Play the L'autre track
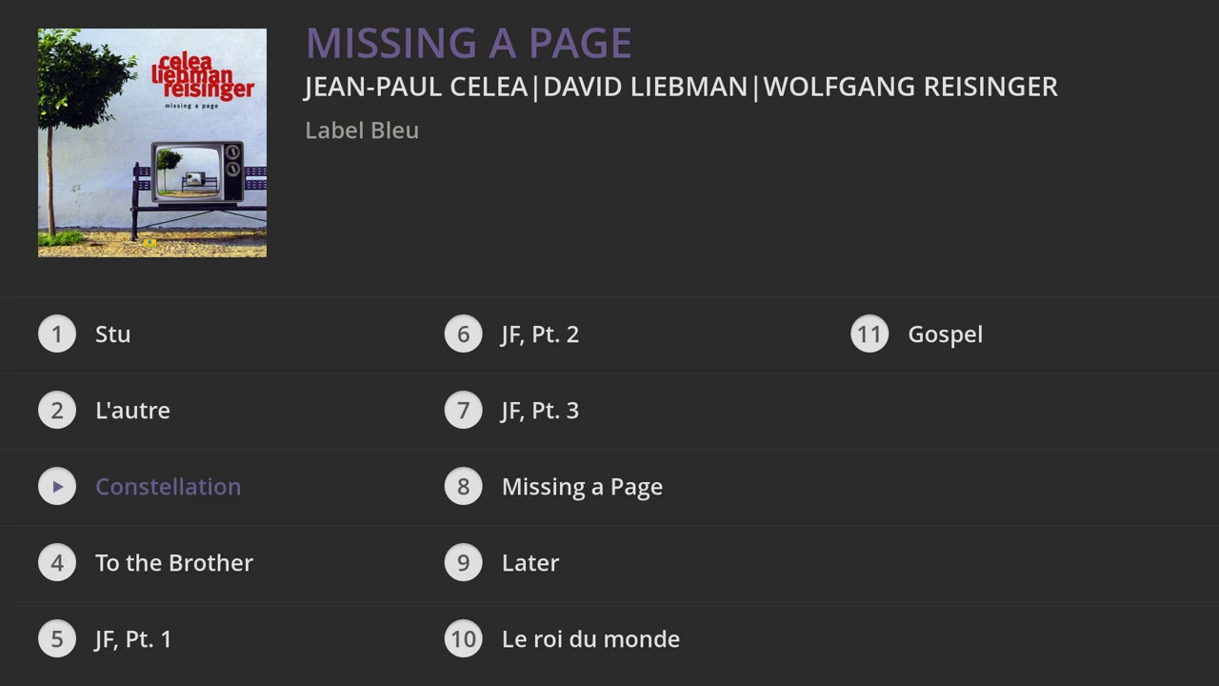1219x686 pixels. (x=132, y=411)
